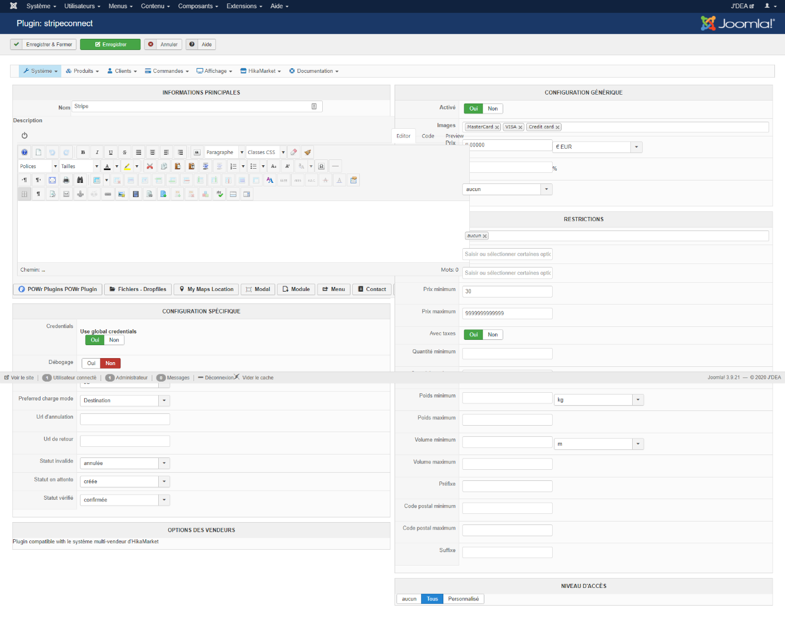Underline text using the editor toolbar

point(111,152)
